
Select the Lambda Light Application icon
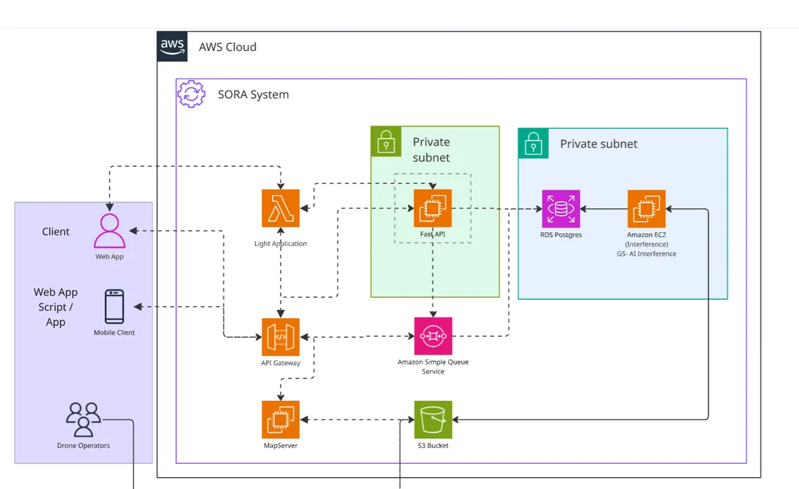coord(281,208)
